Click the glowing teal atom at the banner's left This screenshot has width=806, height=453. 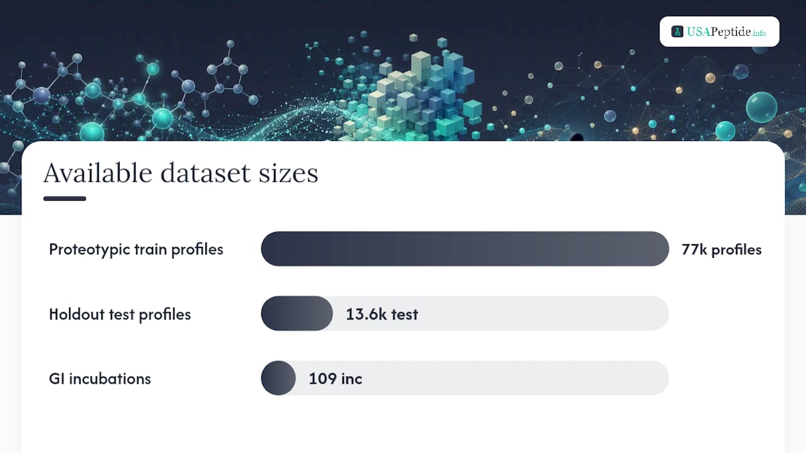[93, 132]
